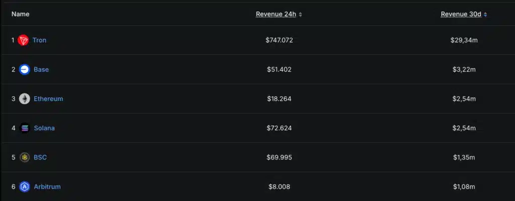
Task: Click the Solana logo icon
Action: tap(25, 128)
